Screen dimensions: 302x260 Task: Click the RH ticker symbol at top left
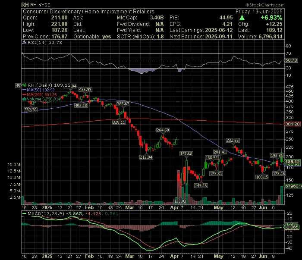(x=25, y=5)
